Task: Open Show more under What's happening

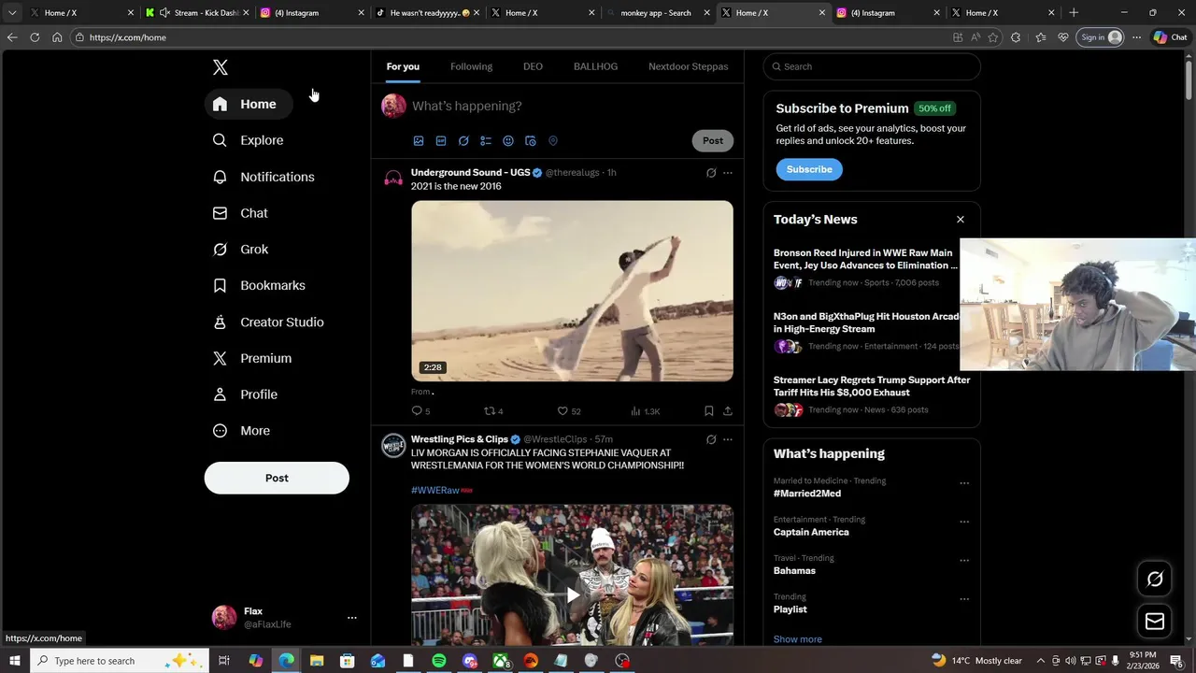Action: tap(798, 639)
